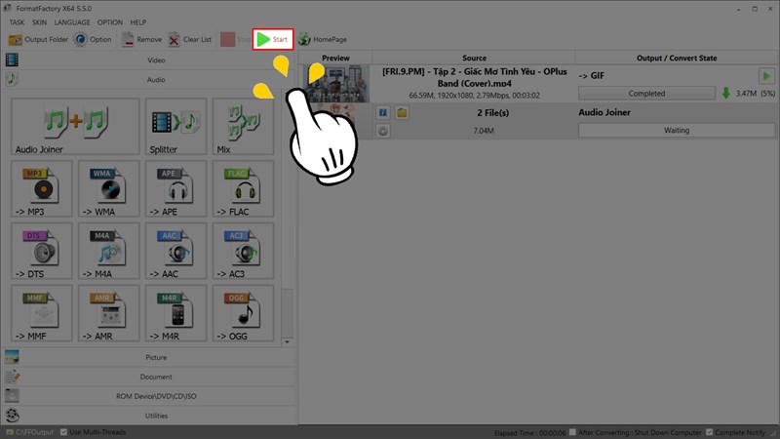Open the TASK menu
780x439 pixels.
click(17, 22)
